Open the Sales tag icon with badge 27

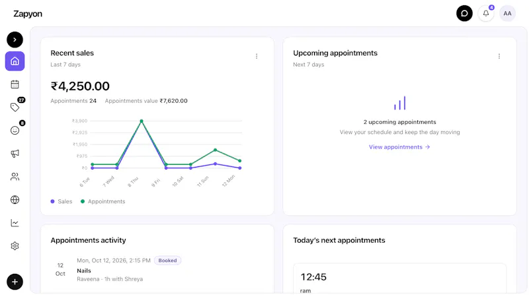click(x=15, y=107)
